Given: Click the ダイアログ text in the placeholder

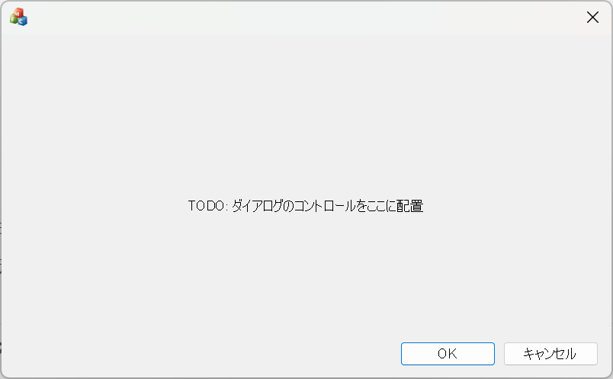Looking at the screenshot, I should (257, 206).
